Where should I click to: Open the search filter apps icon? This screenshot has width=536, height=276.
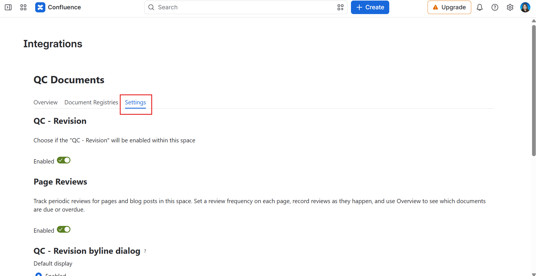point(340,7)
